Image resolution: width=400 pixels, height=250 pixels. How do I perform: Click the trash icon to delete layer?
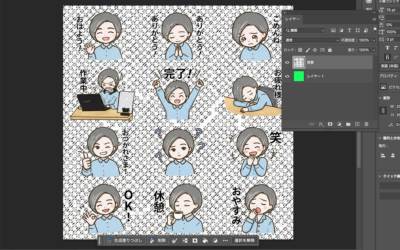point(366,124)
